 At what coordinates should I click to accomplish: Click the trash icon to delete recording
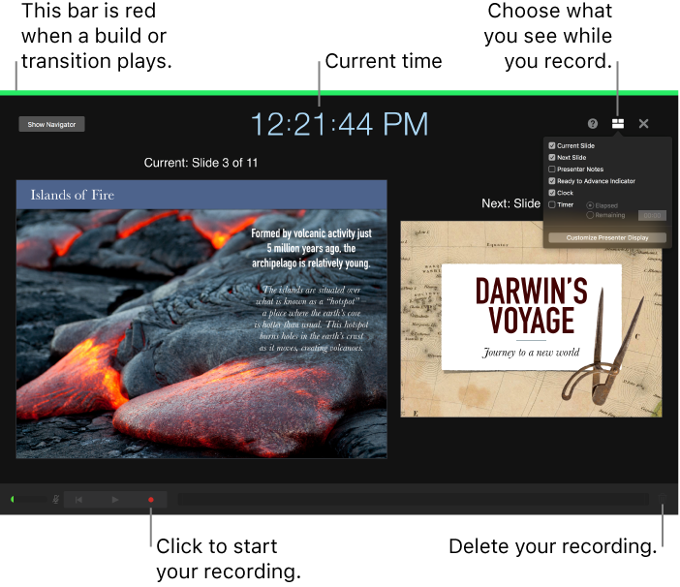pos(663,499)
